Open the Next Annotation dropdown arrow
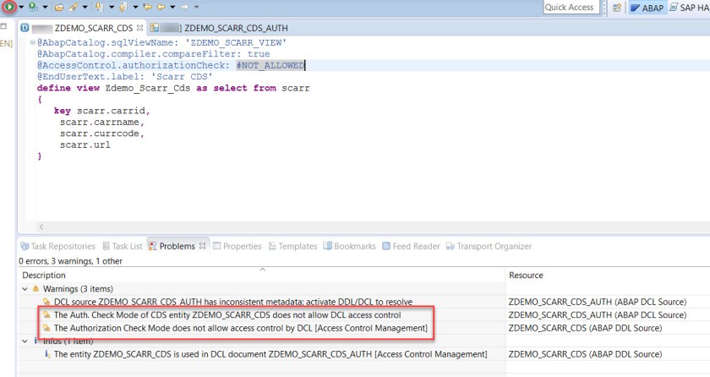 (x=112, y=8)
